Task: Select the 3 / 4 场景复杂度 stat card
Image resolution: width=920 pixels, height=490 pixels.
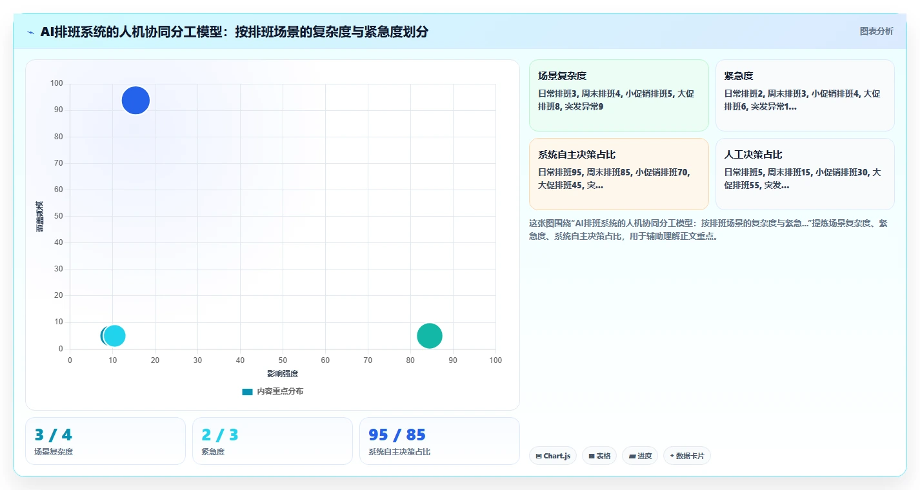Action: click(105, 441)
